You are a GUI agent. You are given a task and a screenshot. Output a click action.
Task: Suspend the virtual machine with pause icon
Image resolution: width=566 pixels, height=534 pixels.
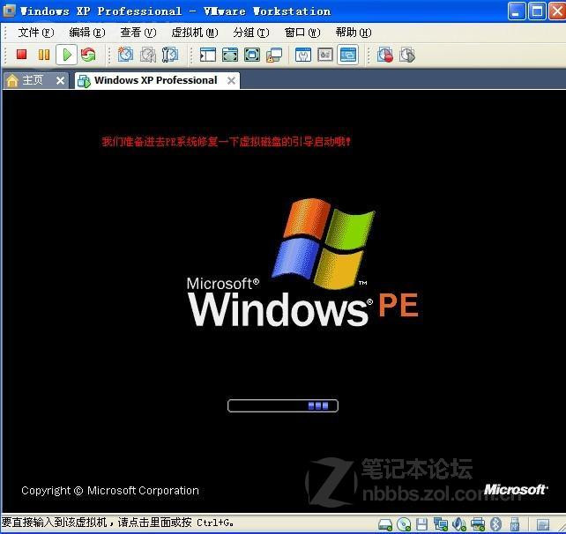[44, 55]
